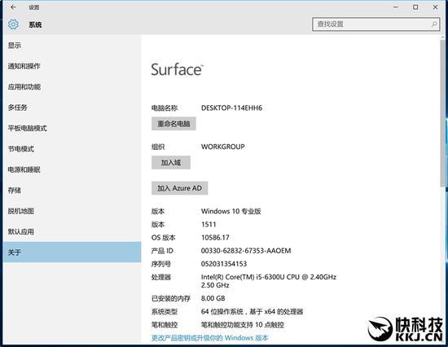
Task: Click product ID 00330-62832-67353-AAOEM
Action: (x=246, y=251)
